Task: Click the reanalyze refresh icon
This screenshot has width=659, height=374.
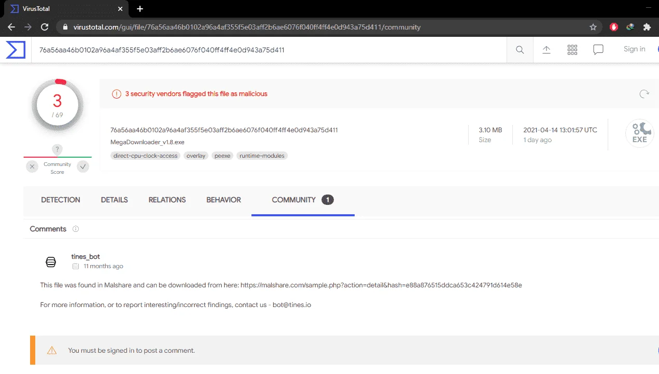Action: [644, 94]
